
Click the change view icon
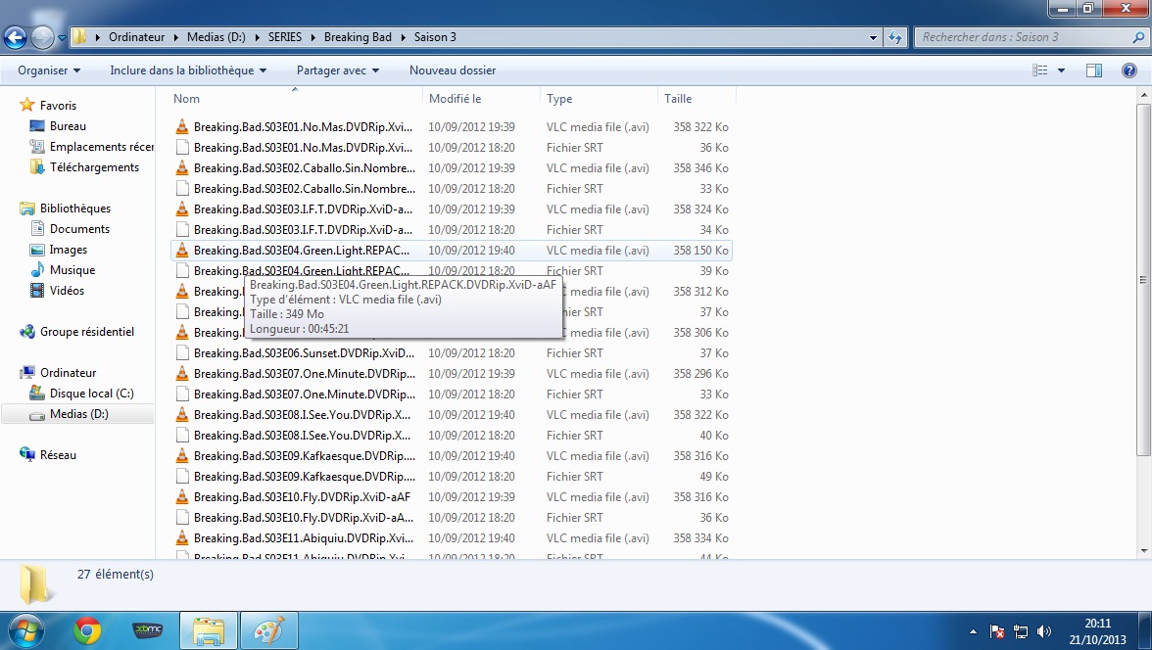(x=1039, y=70)
